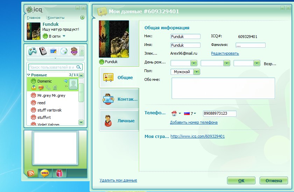294x192 pixels.
Task: Click the Ник input field
Action: coord(185,36)
